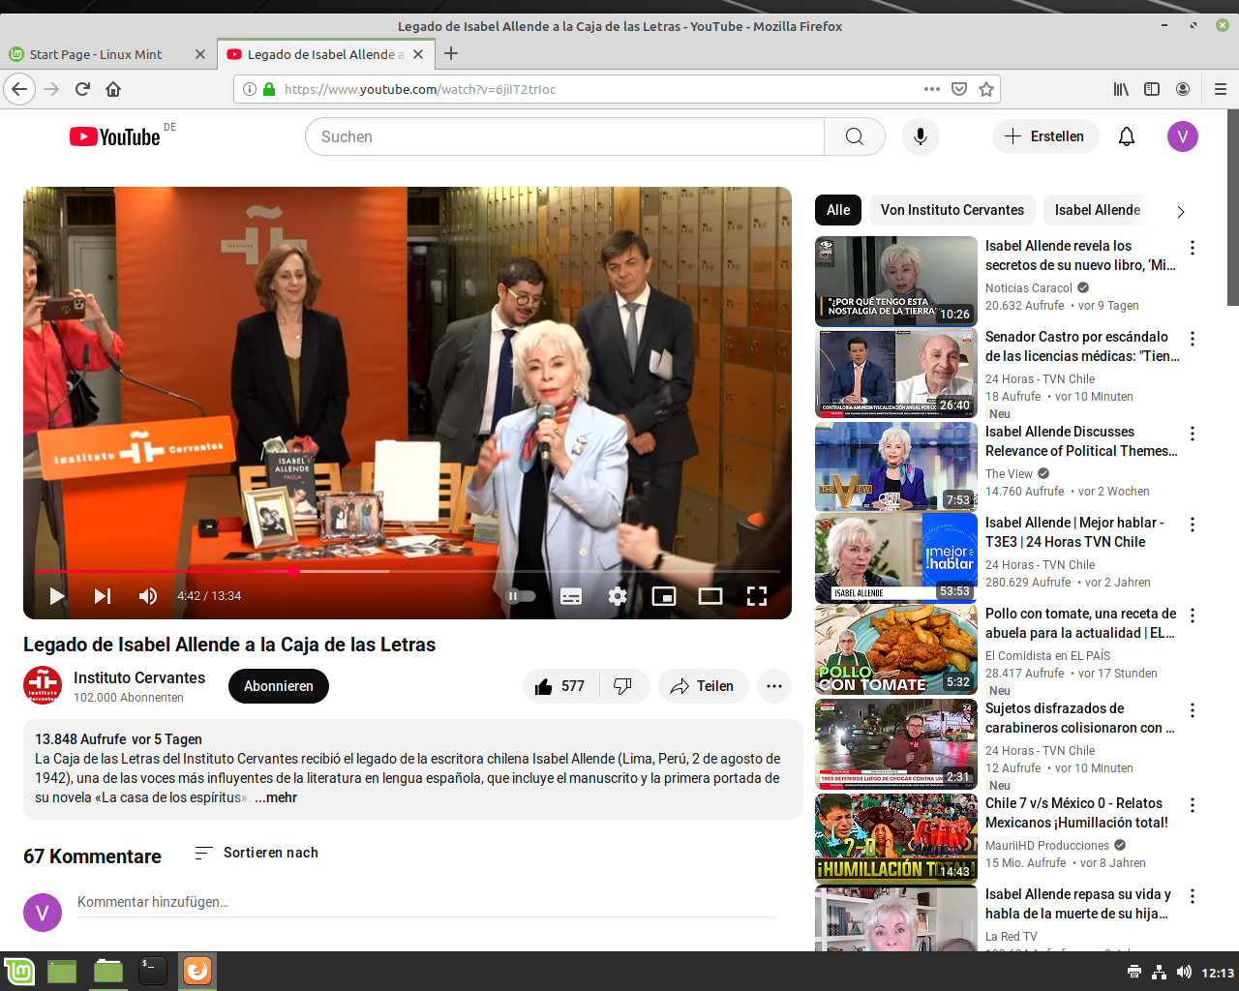Click the Abonnieren button

coord(279,686)
